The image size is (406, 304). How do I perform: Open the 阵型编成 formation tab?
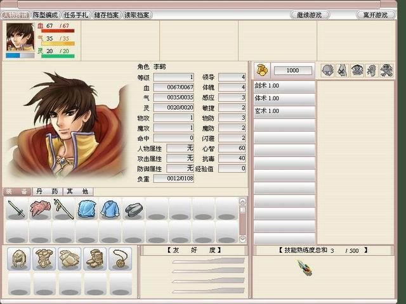click(x=46, y=15)
